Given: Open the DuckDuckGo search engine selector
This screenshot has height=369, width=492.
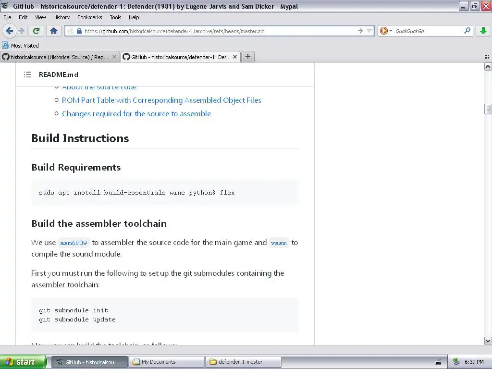Looking at the screenshot, I should tap(386, 31).
